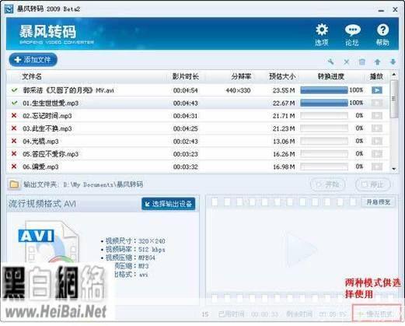Click green check of 01.生生世世爱.mp3
Screen dimensions: 405x326
(15, 103)
